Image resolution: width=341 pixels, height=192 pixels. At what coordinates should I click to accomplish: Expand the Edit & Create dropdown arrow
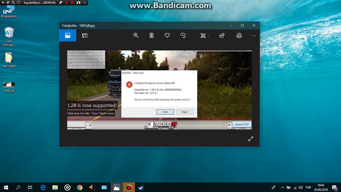tap(209, 35)
